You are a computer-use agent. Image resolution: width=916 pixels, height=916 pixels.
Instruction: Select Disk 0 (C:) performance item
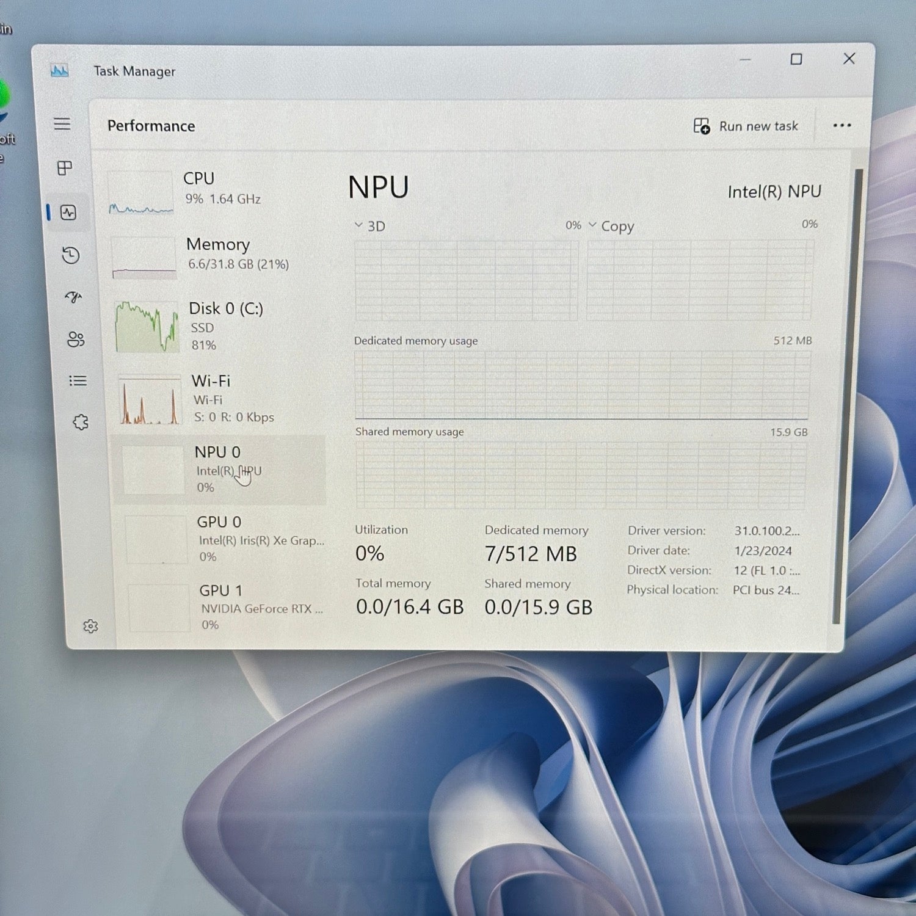(x=220, y=327)
